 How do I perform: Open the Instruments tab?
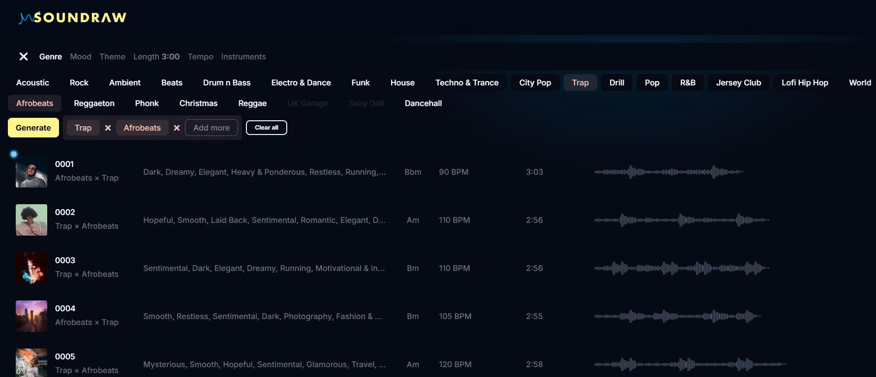click(x=243, y=56)
